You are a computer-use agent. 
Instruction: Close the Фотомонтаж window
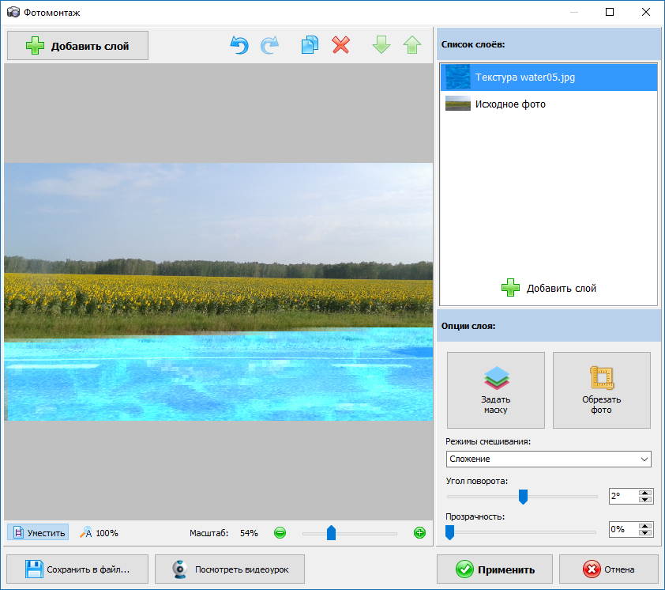(645, 12)
